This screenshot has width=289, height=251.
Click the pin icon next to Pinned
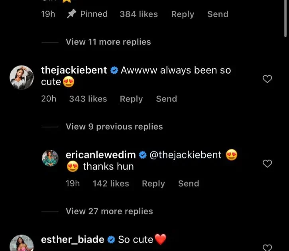coord(71,14)
